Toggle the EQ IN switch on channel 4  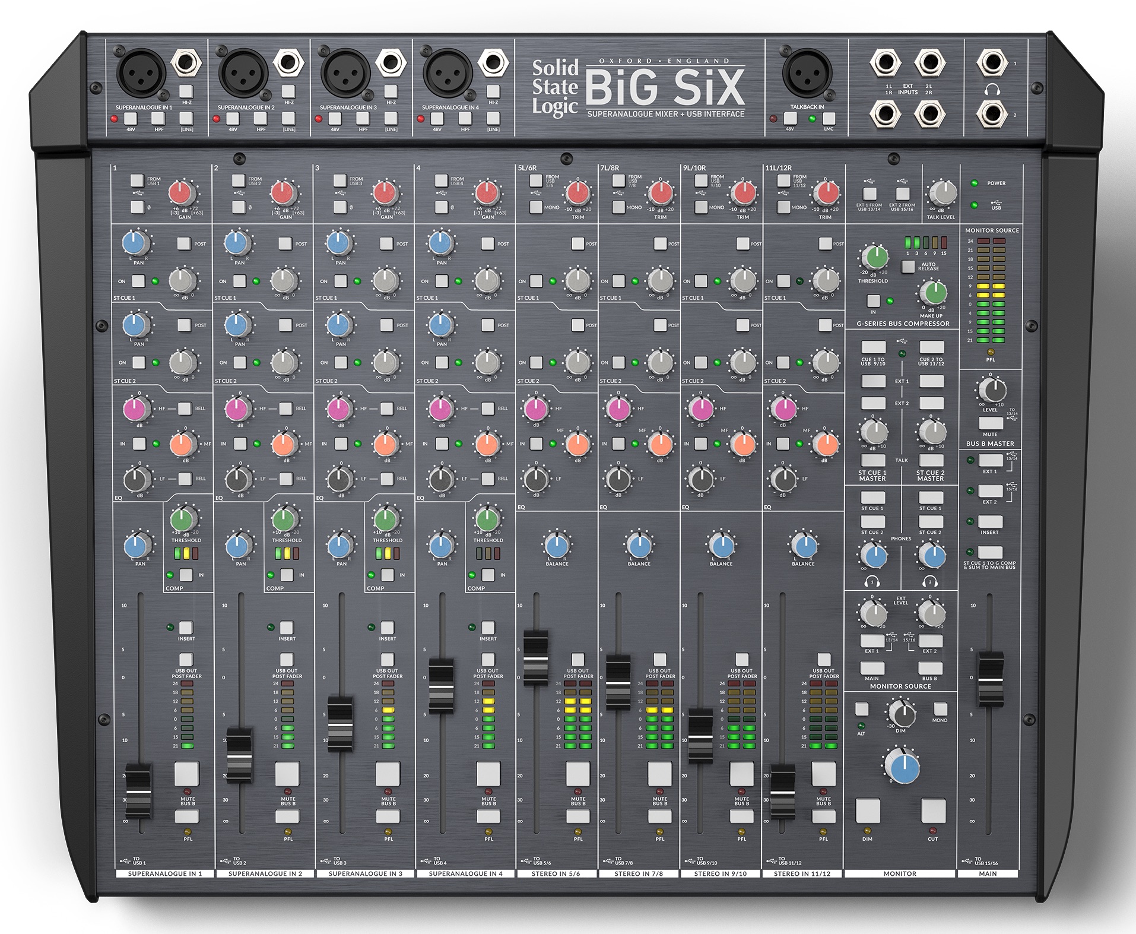pyautogui.click(x=442, y=444)
